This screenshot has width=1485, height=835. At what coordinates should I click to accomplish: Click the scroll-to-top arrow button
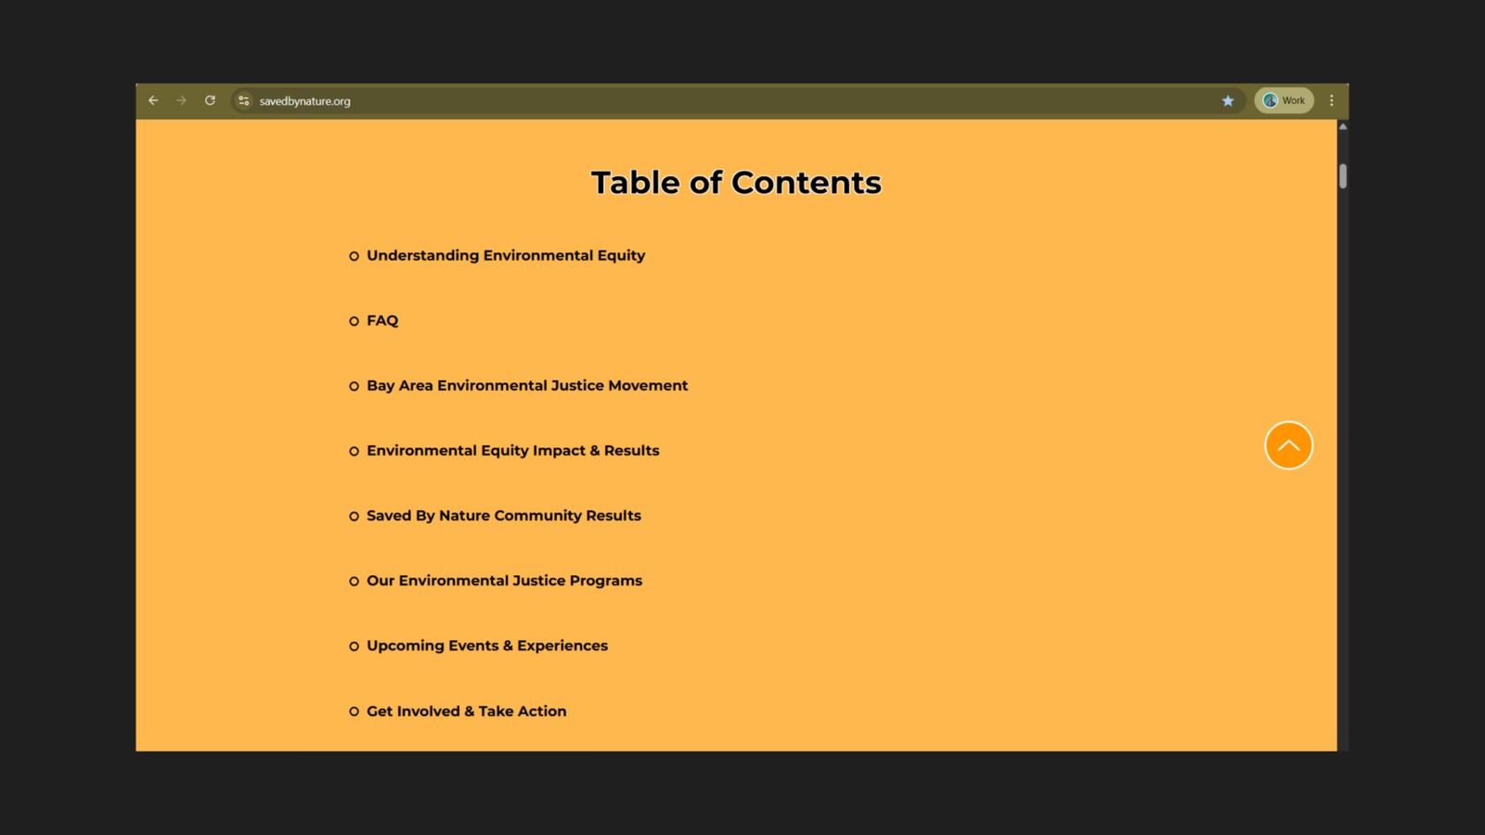coord(1288,445)
